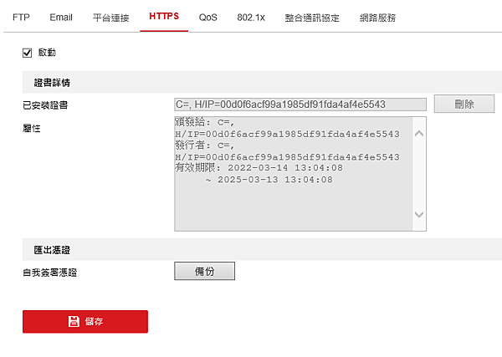Click the 證書詳情 section header
The height and width of the screenshot is (357, 502).
[x=52, y=83]
